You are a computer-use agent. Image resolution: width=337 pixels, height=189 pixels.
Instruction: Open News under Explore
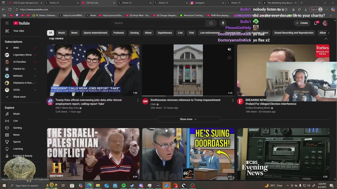(x=16, y=135)
